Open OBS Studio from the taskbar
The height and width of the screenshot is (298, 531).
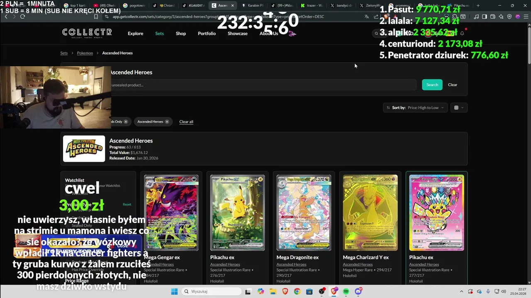(x=322, y=291)
